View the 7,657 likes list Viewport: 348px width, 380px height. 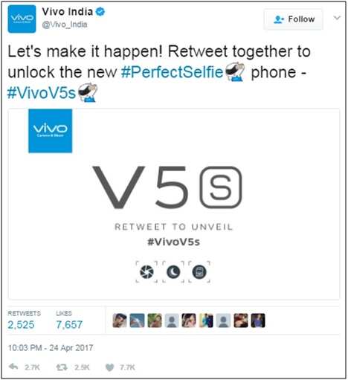pyautogui.click(x=69, y=324)
